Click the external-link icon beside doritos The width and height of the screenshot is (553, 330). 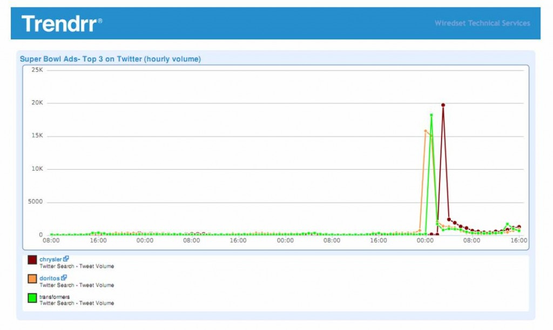click(64, 278)
